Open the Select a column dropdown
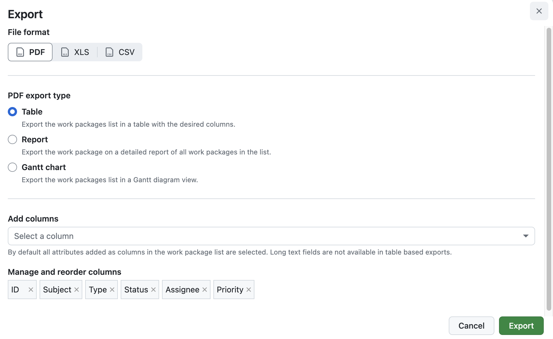Viewport: 553px width, 339px height. pos(271,236)
